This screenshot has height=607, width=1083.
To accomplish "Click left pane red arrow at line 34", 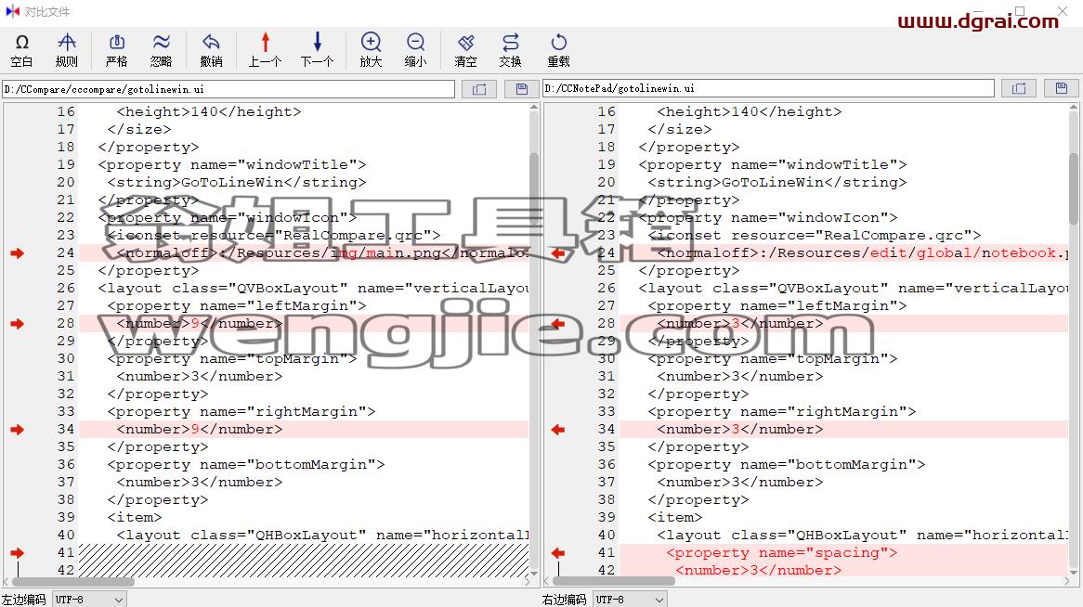I will [x=18, y=430].
